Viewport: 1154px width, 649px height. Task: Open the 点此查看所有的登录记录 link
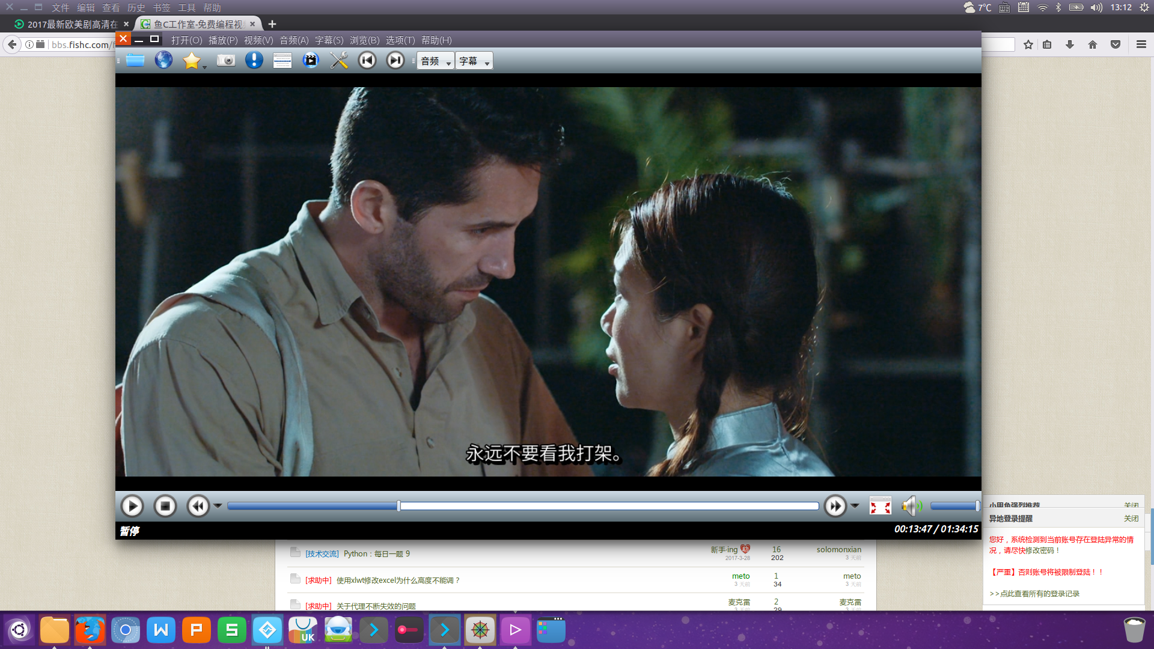click(x=1040, y=594)
